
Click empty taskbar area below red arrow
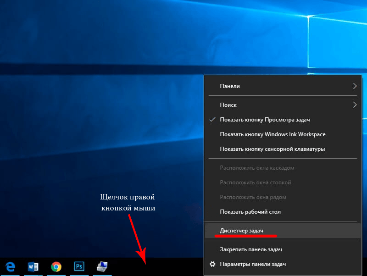146,267
